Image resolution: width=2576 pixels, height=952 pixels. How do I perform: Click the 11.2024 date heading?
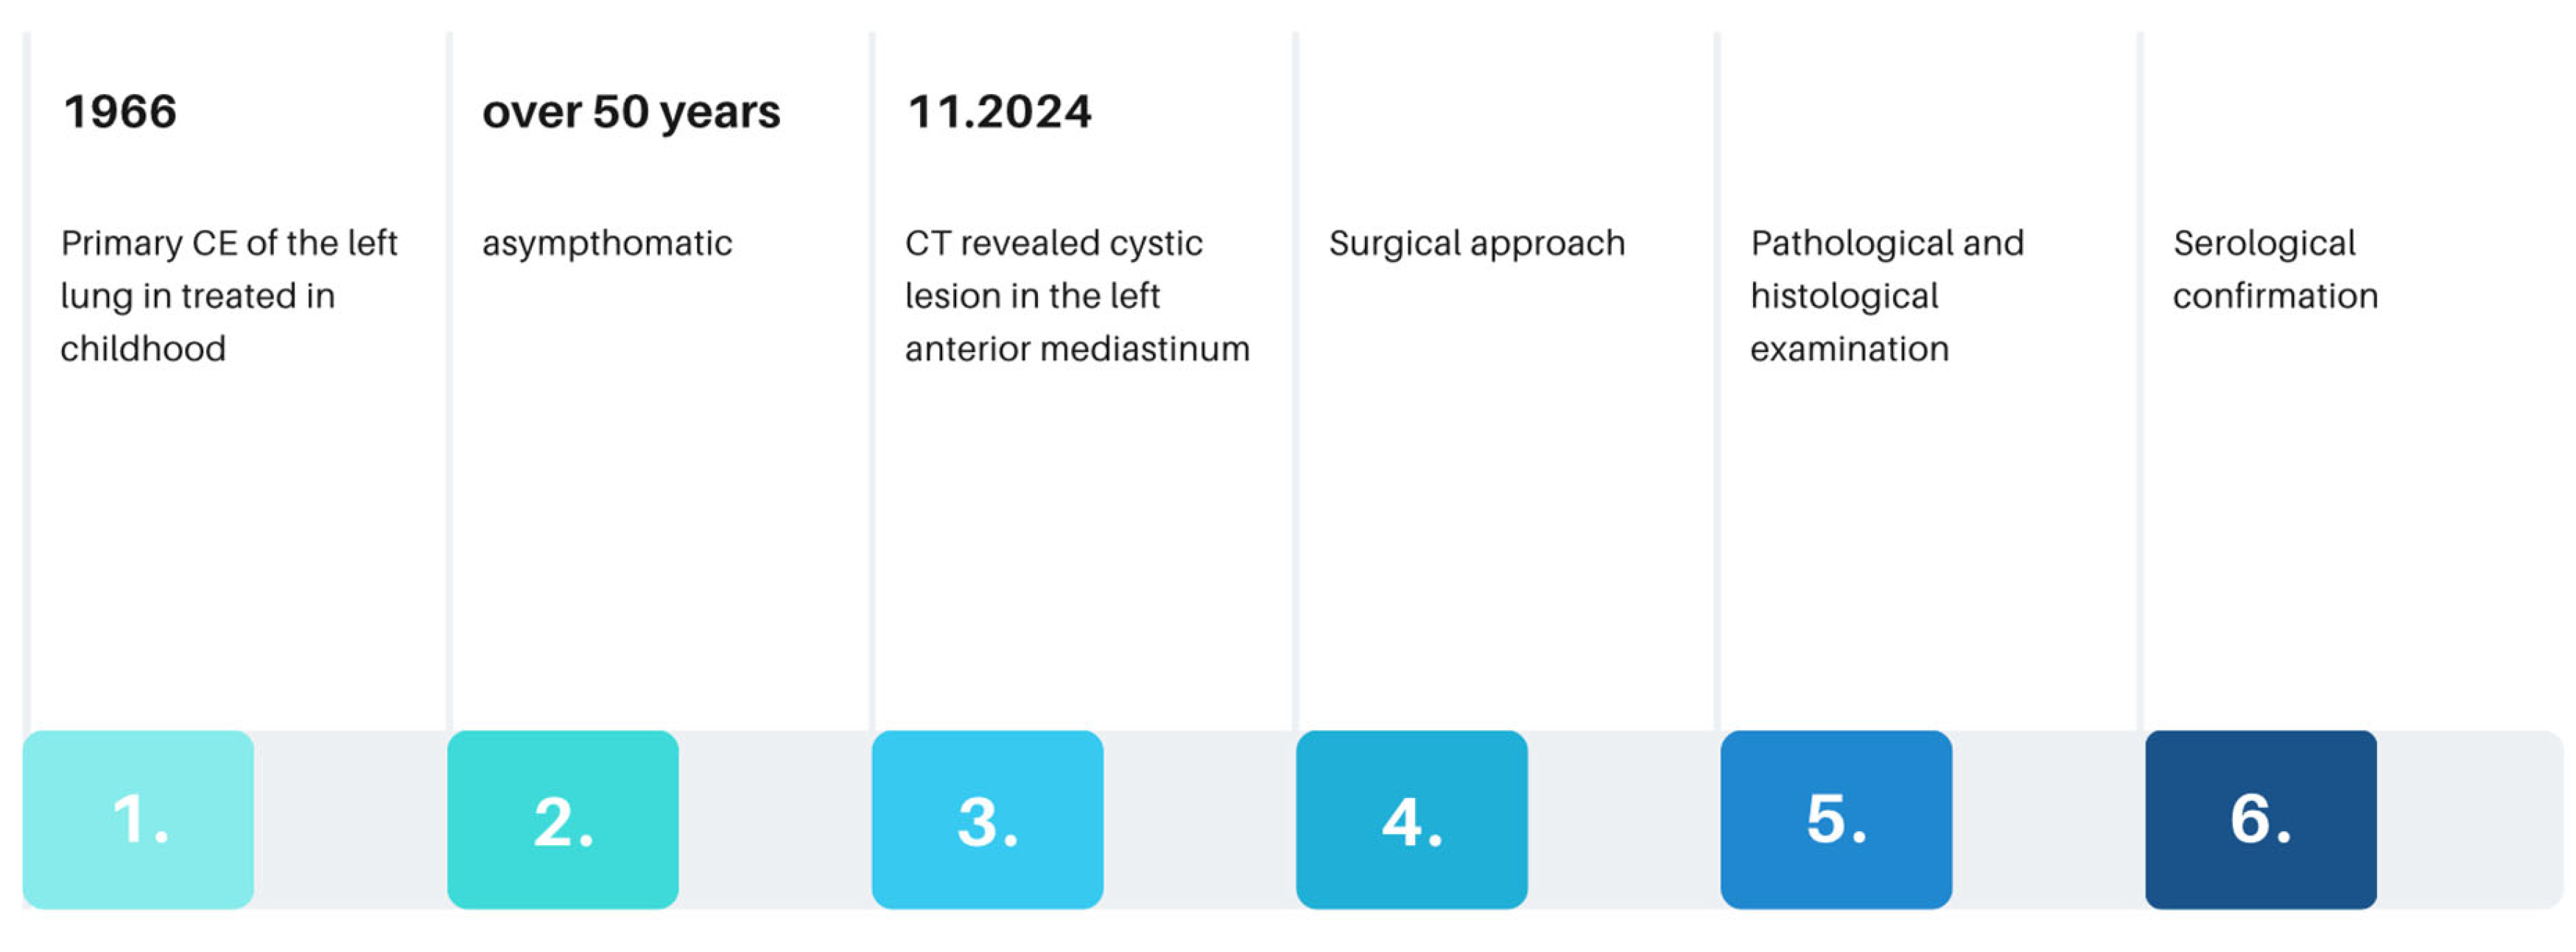tap(999, 111)
